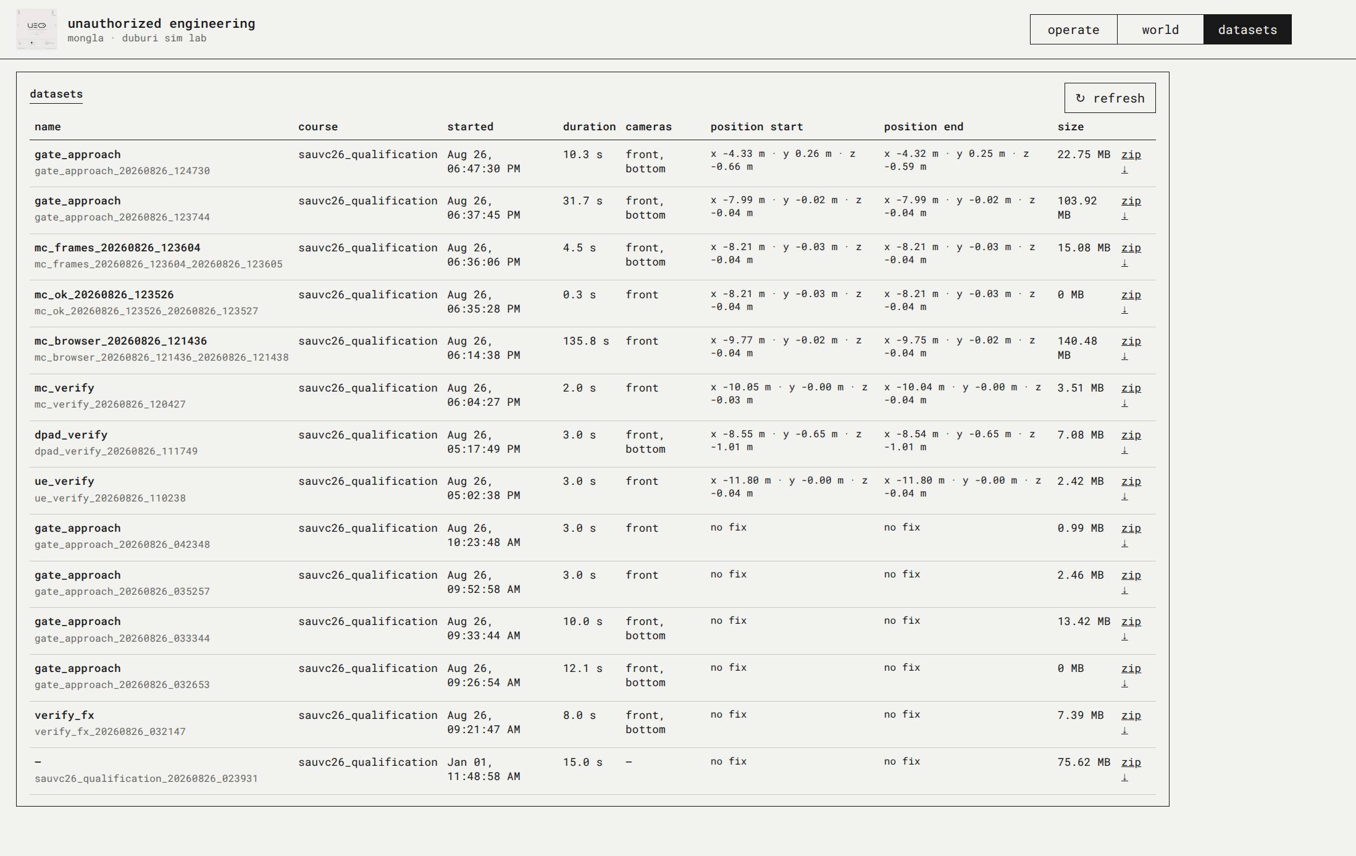Click the ue_verify_20260826_110238 identifier text
Viewport: 1356px width, 856px height.
click(110, 498)
